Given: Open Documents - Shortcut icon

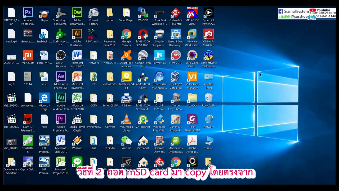Looking at the screenshot, I should point(11,162).
